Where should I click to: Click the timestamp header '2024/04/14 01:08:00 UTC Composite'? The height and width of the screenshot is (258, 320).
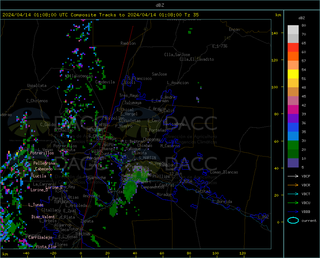(49, 15)
